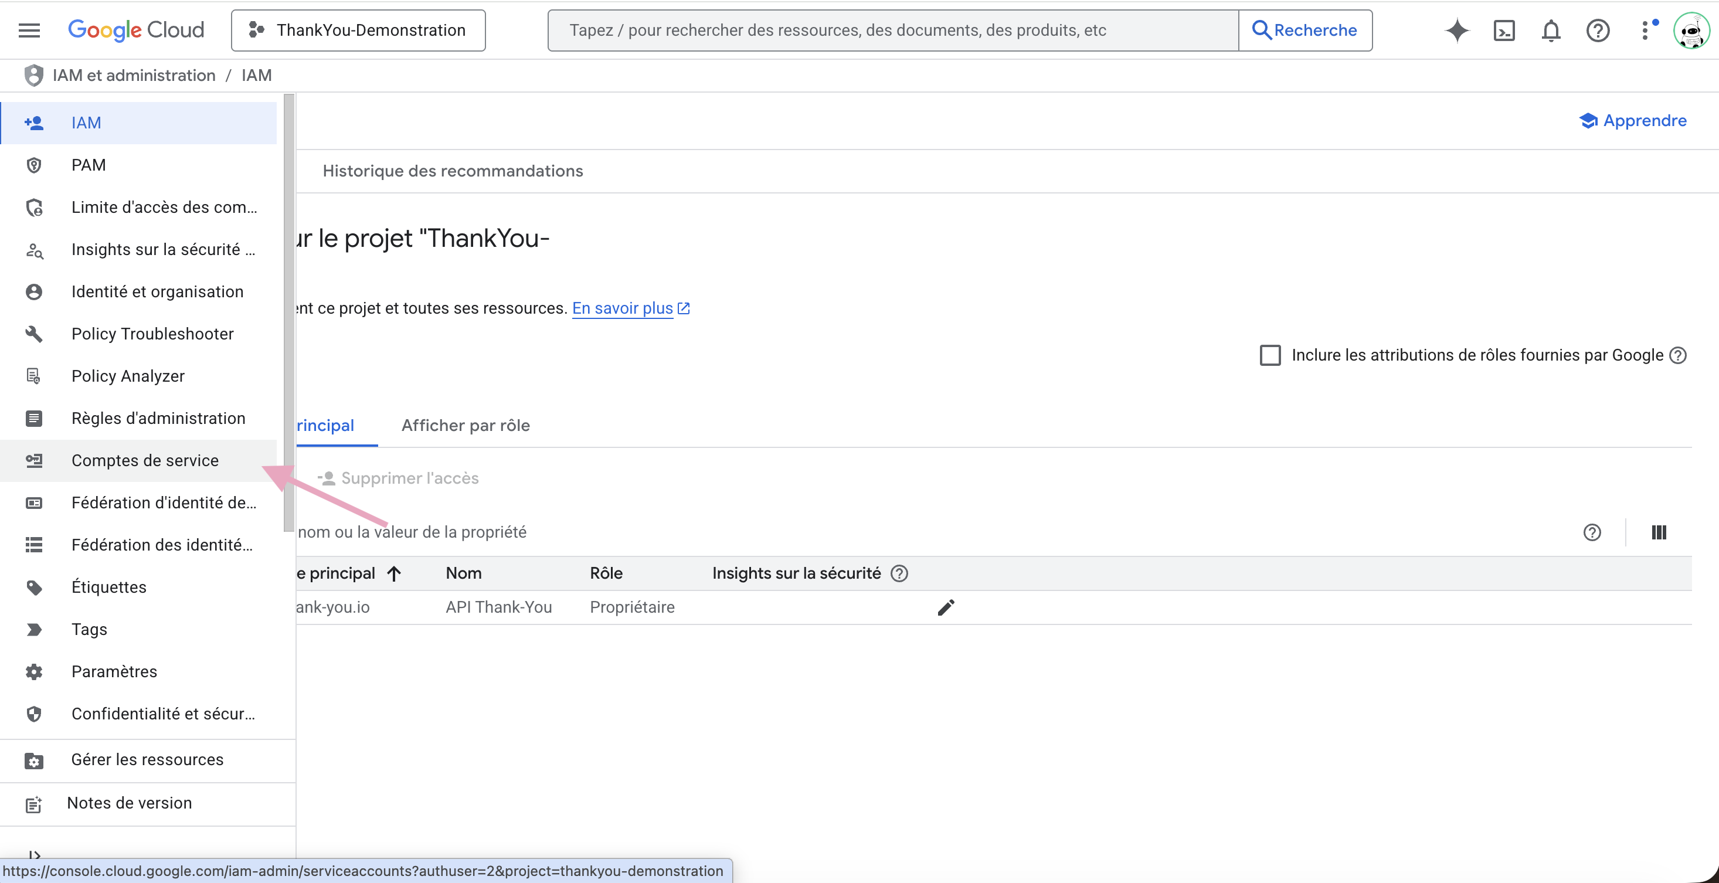The image size is (1719, 883).
Task: Open the main hamburger navigation menu
Action: pos(29,30)
